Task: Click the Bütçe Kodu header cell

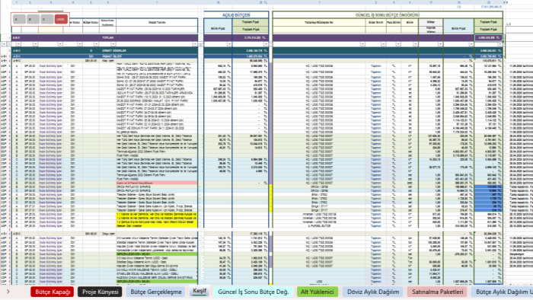Action: pos(91,22)
